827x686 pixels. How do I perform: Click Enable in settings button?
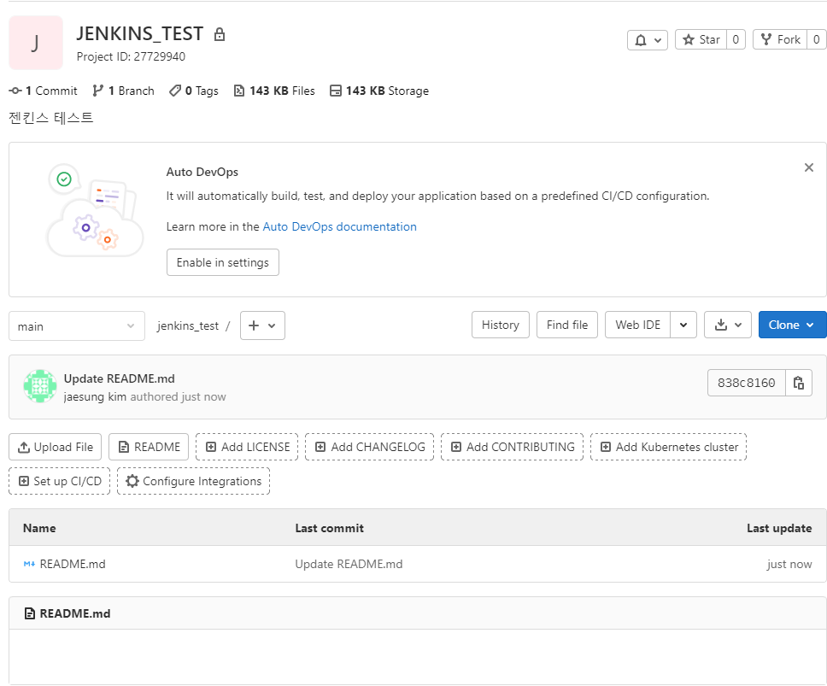223,262
